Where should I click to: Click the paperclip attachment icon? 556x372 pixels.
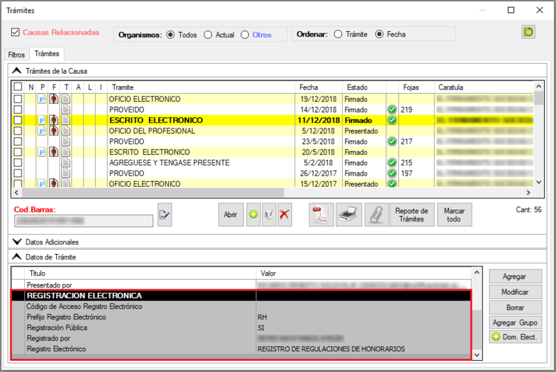click(x=377, y=214)
